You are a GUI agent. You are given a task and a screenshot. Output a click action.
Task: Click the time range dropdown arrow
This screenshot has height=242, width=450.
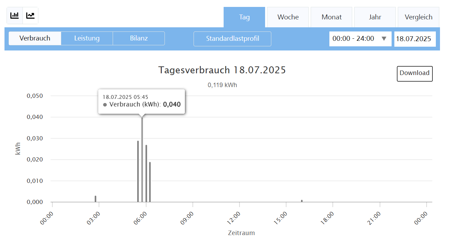384,39
